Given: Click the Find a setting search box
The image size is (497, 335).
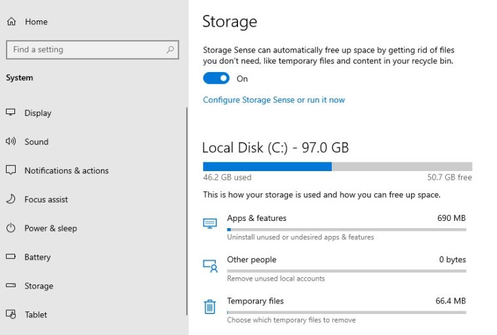Looking at the screenshot, I should click(x=85, y=50).
